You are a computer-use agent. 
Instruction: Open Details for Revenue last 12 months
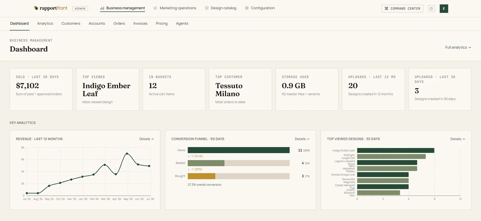147,139
